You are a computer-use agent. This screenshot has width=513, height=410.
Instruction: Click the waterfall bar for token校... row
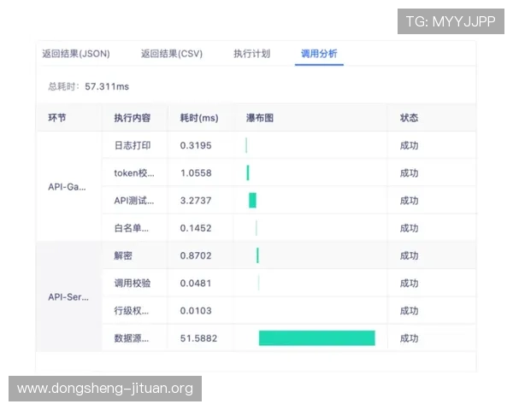(x=248, y=173)
